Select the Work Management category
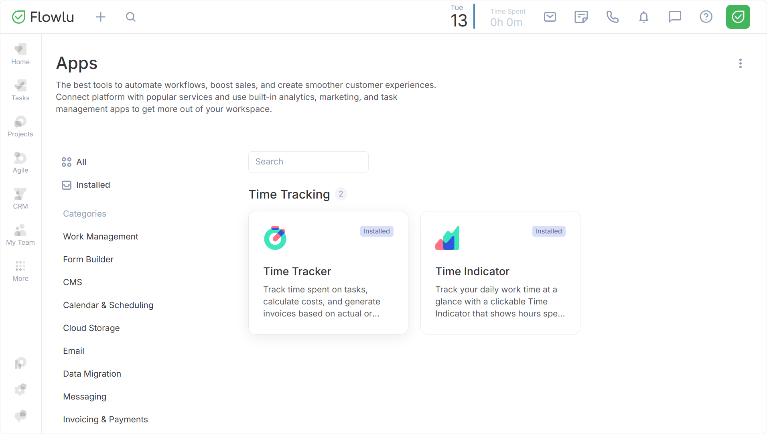 coord(100,237)
